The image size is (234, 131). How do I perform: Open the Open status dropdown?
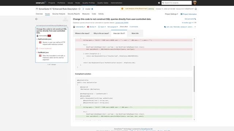pyautogui.click(x=102, y=27)
